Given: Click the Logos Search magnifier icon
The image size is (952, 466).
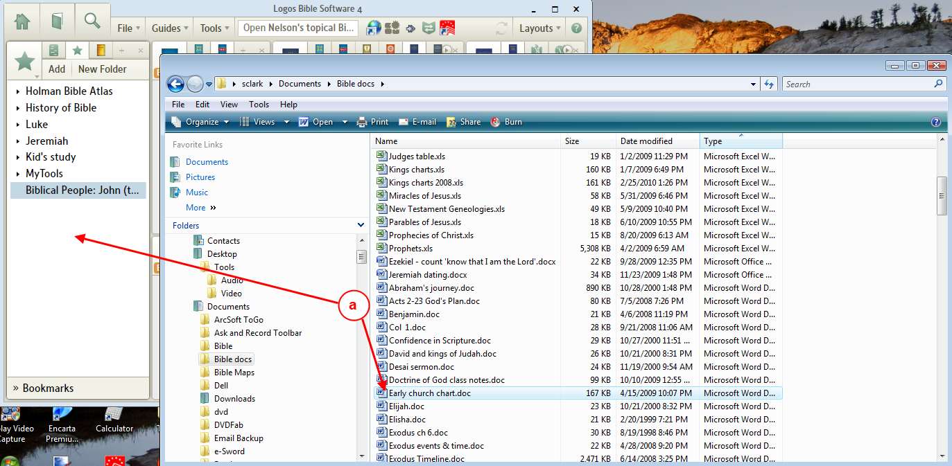Looking at the screenshot, I should pyautogui.click(x=92, y=21).
